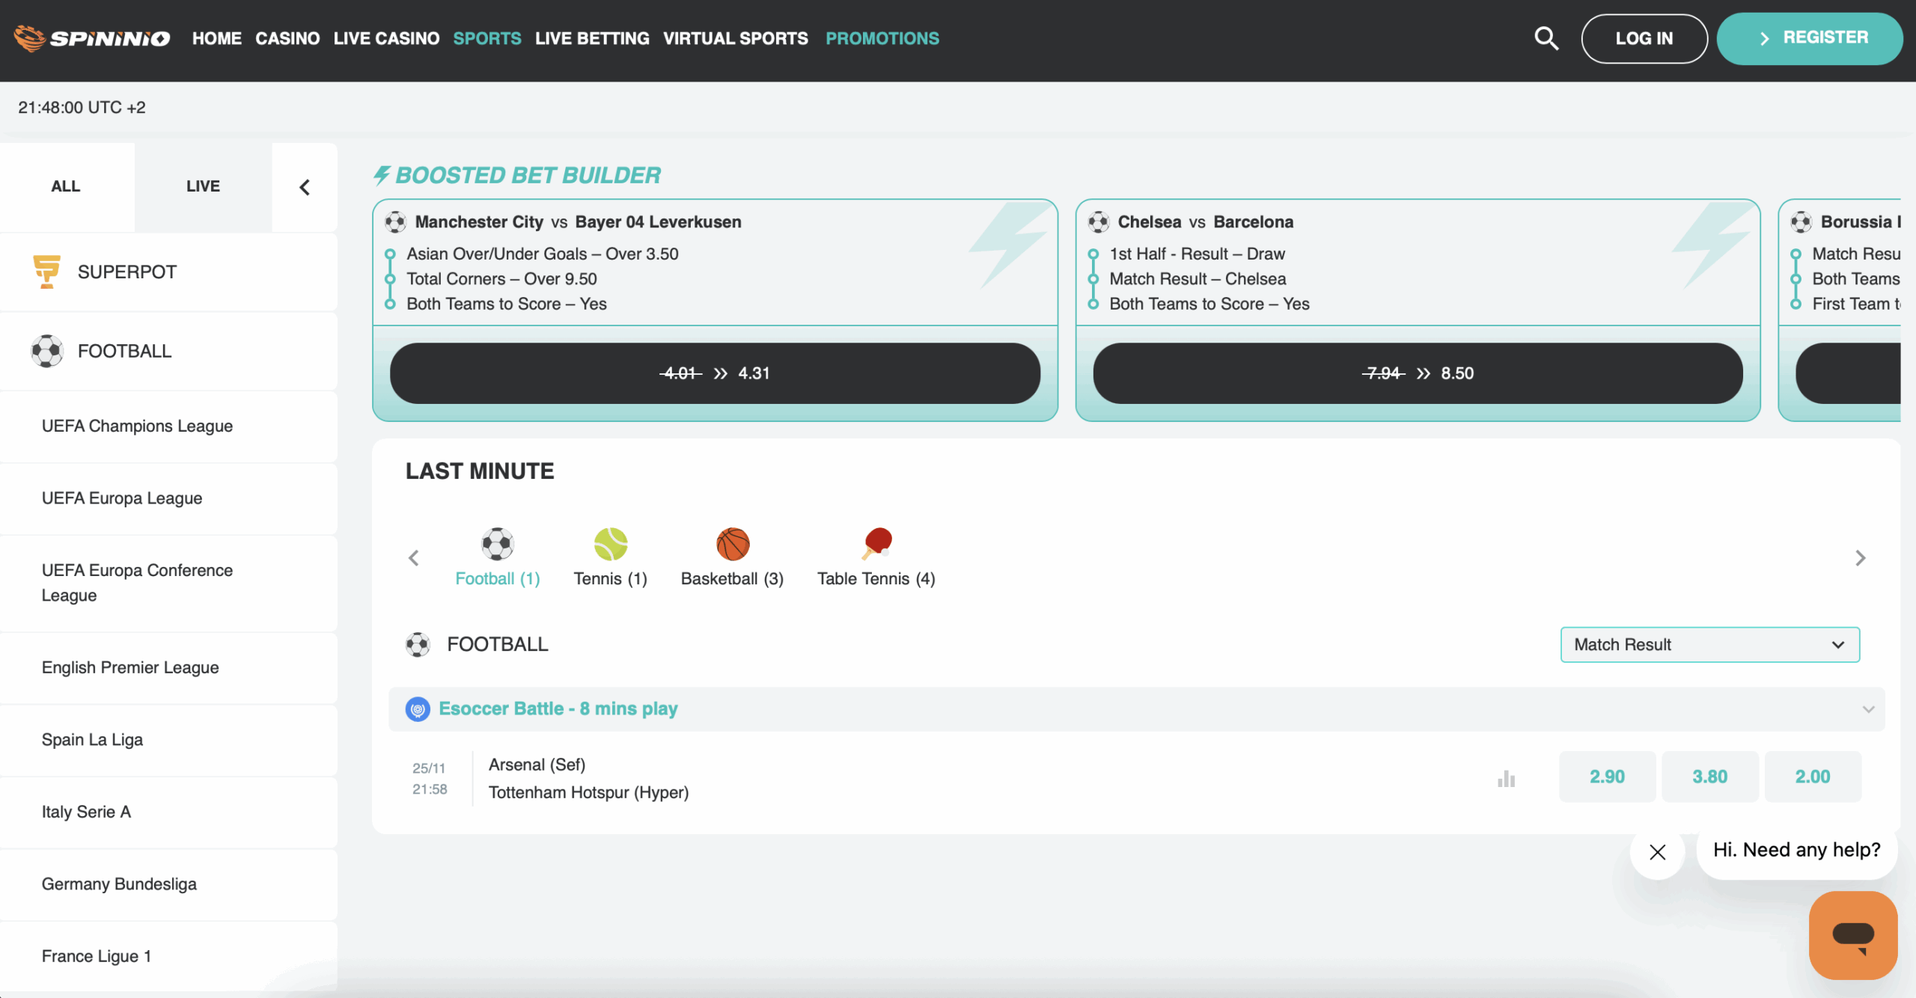Switch sidebar to LIVE events
1916x998 pixels.
coord(203,186)
